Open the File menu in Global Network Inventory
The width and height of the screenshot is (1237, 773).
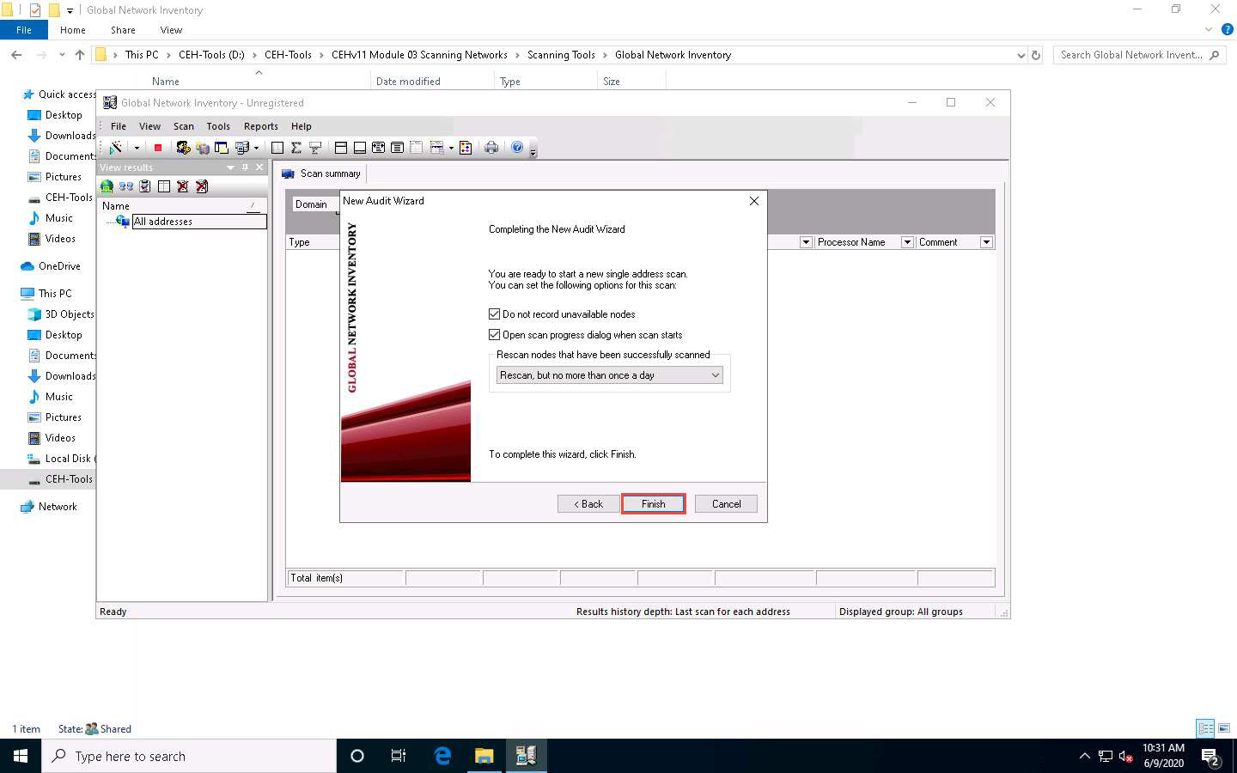tap(119, 126)
